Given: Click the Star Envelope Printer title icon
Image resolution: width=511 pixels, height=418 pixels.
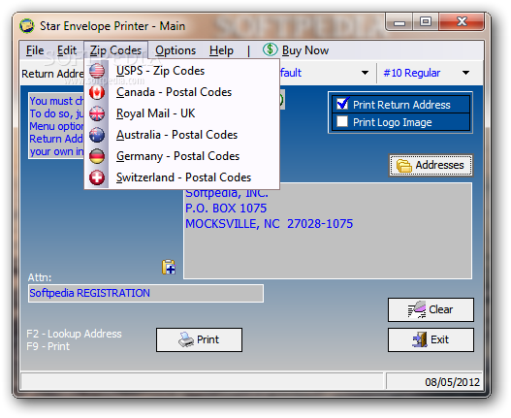Looking at the screenshot, I should point(27,26).
